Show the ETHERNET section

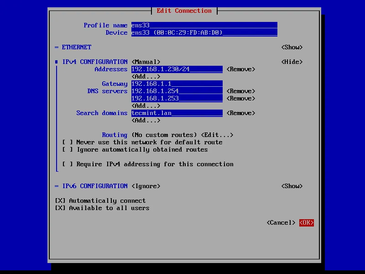(291, 47)
